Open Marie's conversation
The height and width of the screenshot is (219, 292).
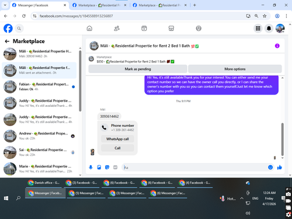coord(39,169)
